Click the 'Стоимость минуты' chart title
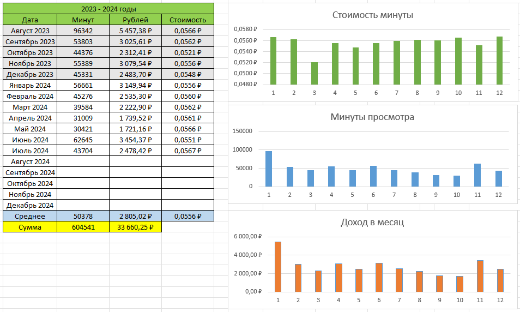 tap(373, 15)
